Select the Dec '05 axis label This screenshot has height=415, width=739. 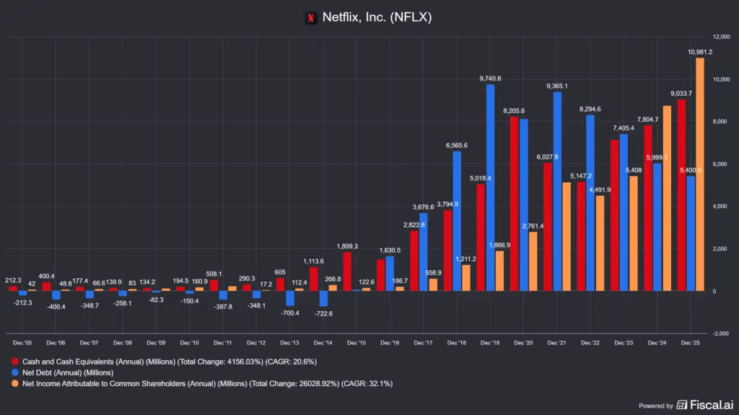pyautogui.click(x=22, y=342)
